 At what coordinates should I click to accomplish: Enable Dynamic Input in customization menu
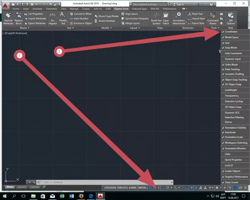[235, 59]
